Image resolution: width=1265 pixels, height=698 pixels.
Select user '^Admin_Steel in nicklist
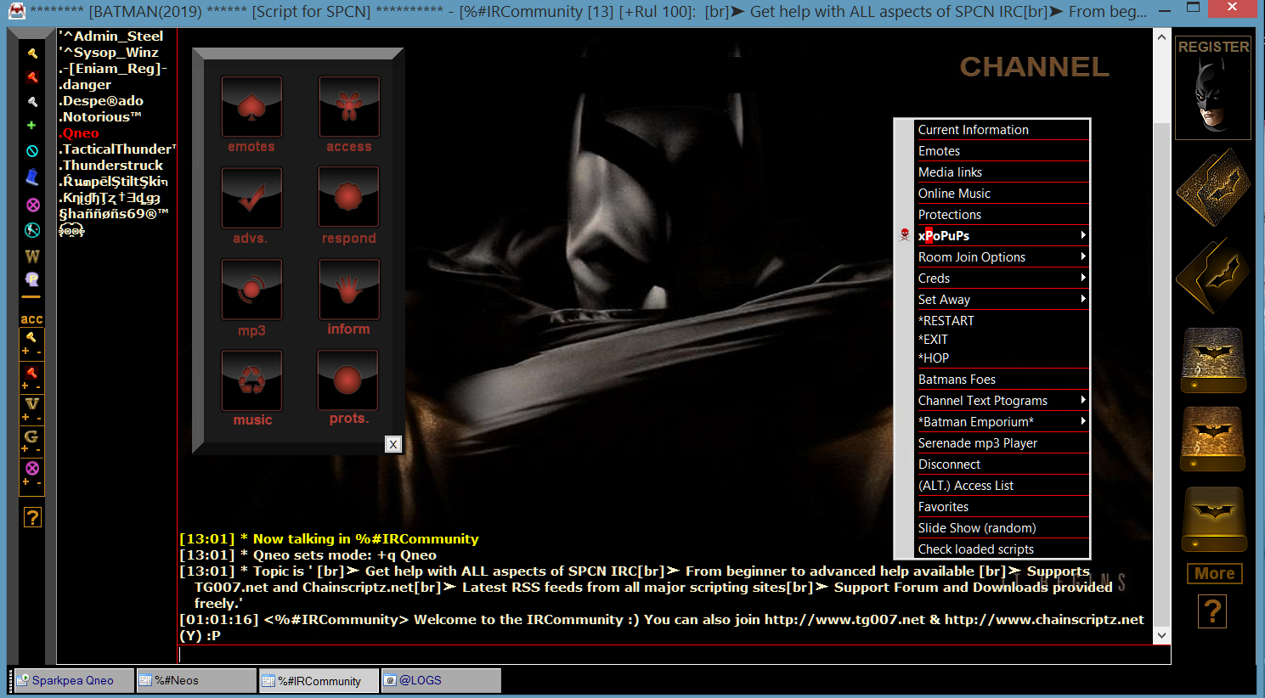(x=111, y=36)
